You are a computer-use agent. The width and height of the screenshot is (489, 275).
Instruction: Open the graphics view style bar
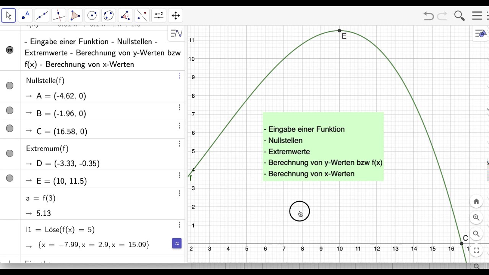click(481, 34)
